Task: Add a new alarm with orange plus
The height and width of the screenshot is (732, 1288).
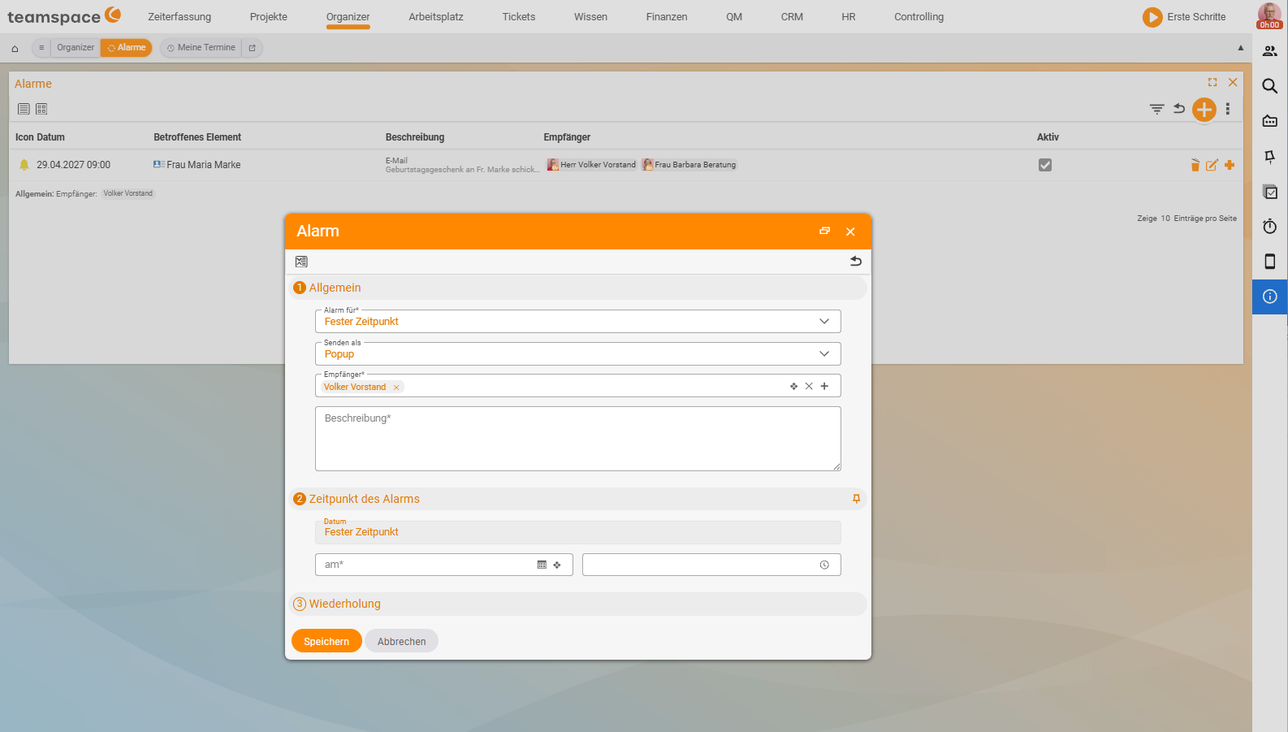Action: [1204, 109]
